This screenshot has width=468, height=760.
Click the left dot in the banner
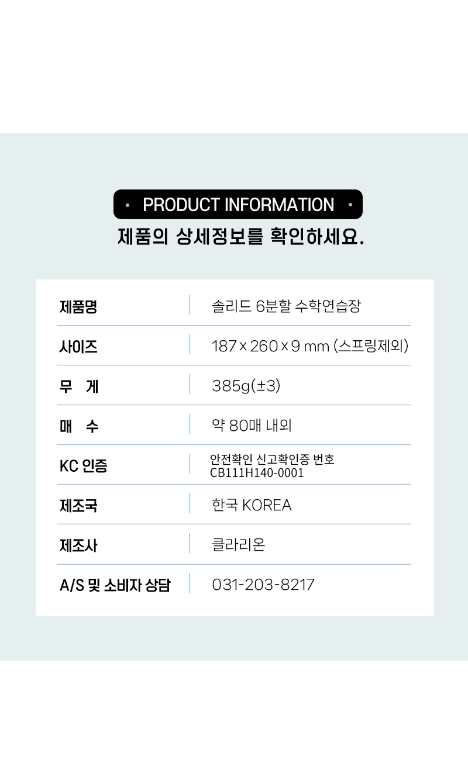click(128, 205)
